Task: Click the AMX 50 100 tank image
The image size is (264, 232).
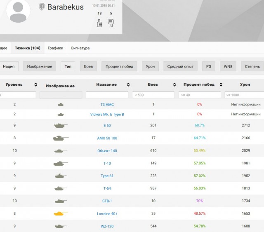Action: tap(61, 138)
